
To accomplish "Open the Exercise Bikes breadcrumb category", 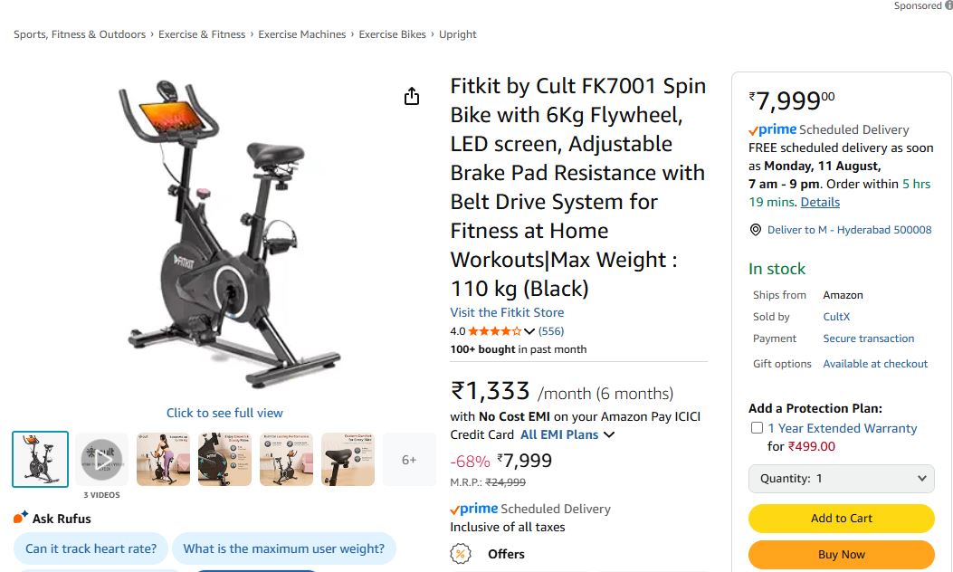I will (x=392, y=33).
